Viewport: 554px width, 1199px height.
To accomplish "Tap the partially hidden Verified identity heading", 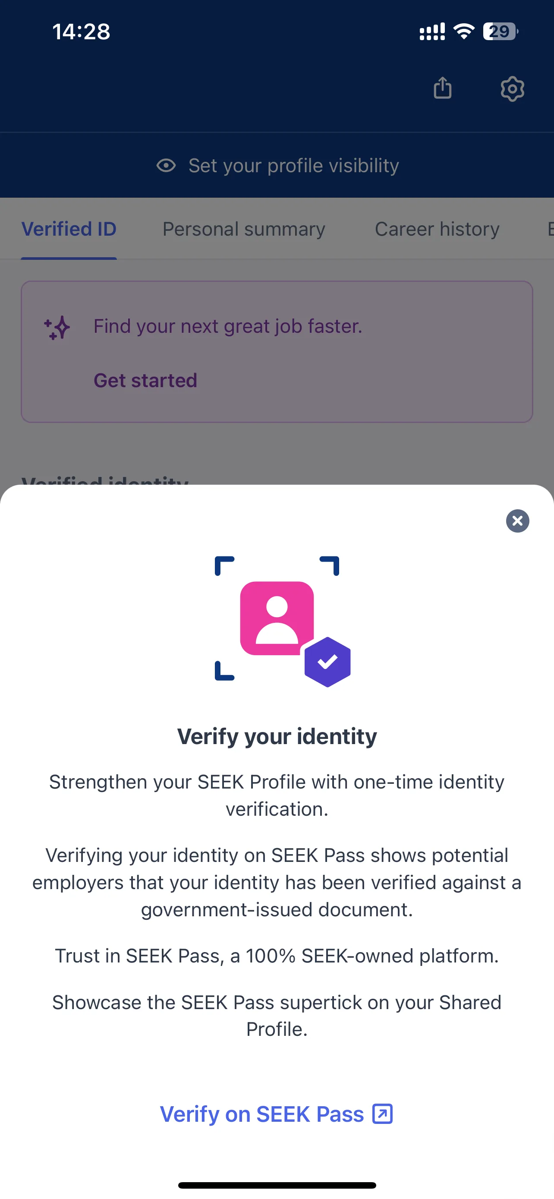I will [105, 480].
